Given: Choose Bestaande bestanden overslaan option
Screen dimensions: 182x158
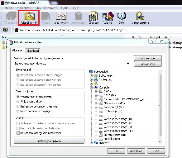Looking at the screenshot, I should (x=18, y=106).
